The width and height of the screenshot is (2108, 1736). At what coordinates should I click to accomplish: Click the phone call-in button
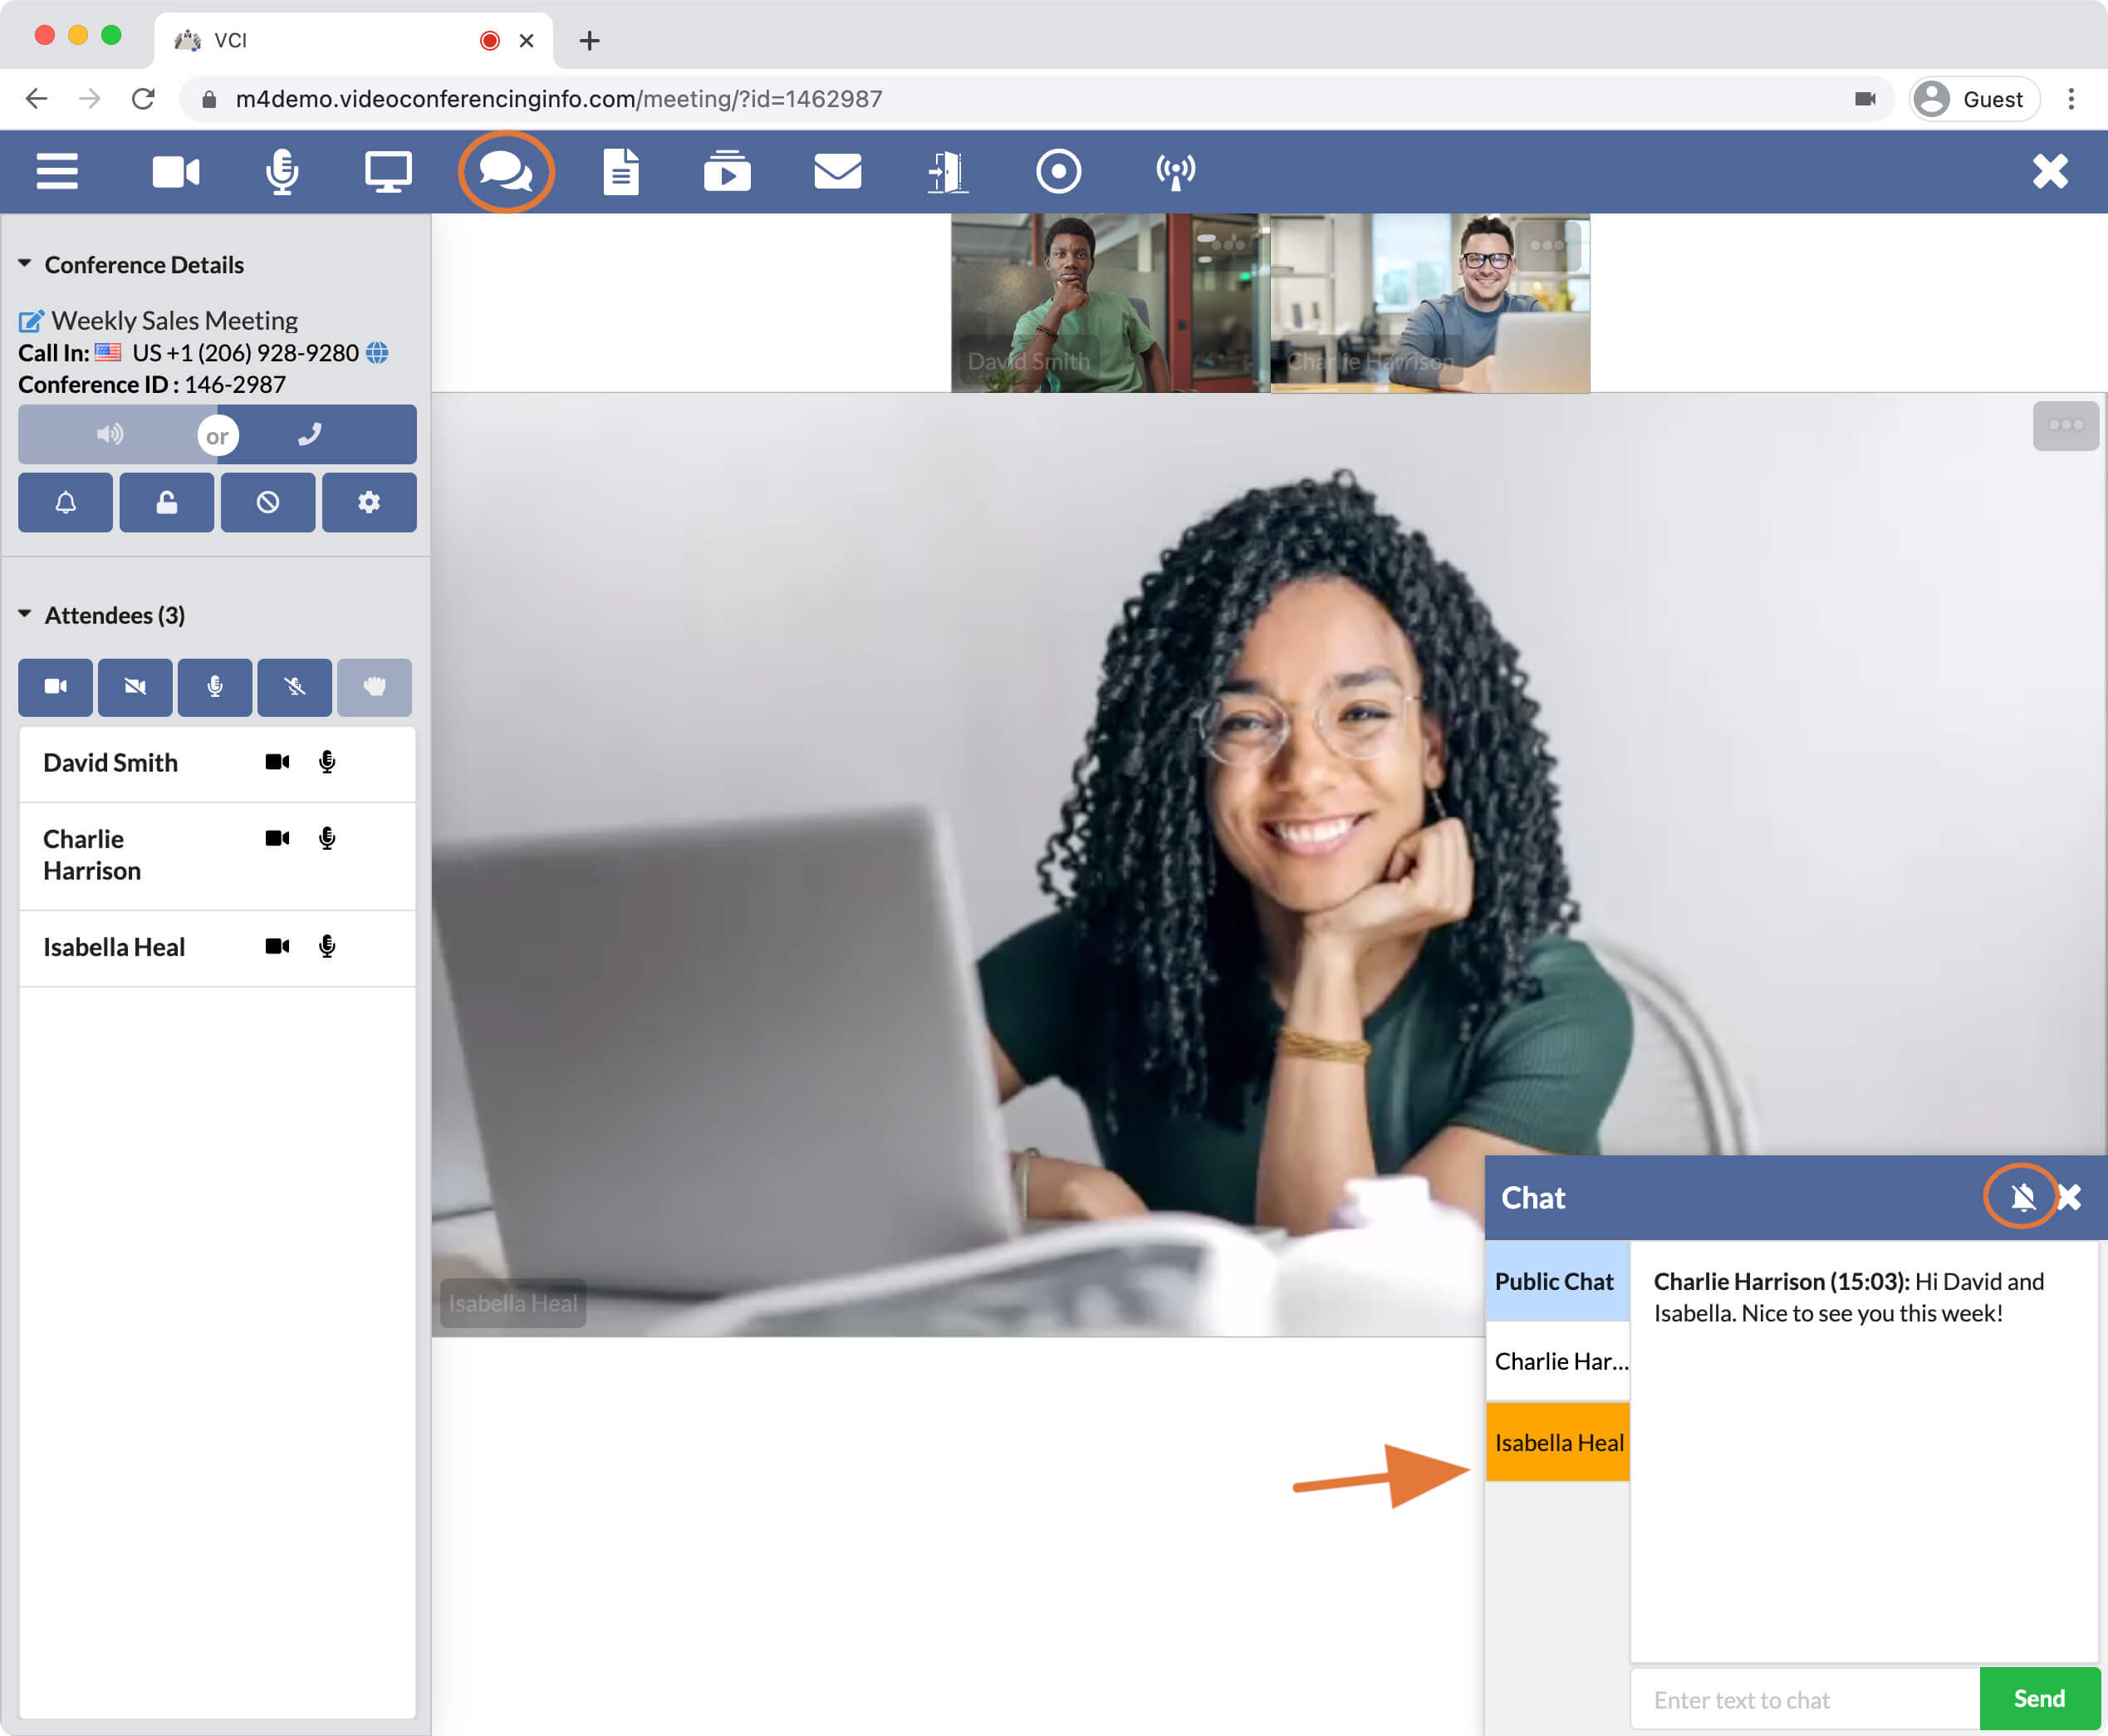click(x=311, y=433)
